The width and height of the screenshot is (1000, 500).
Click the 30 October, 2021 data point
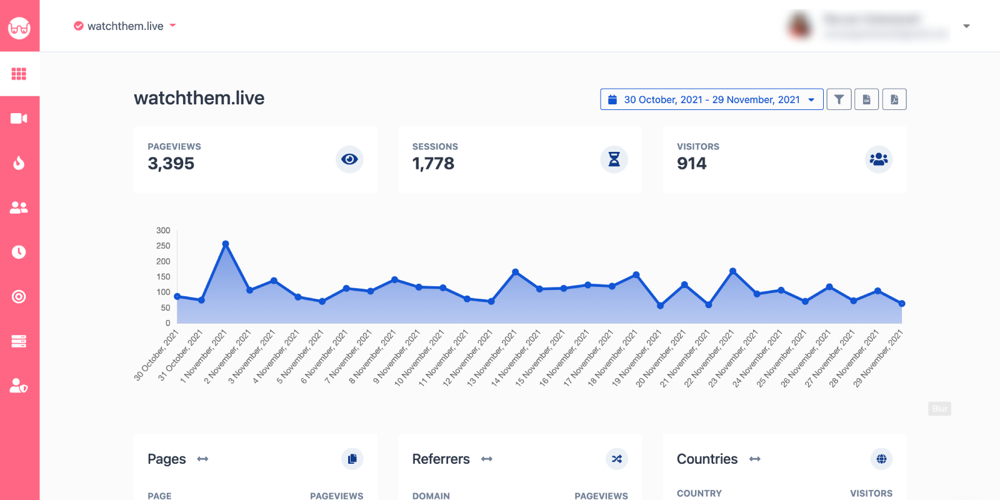(x=177, y=296)
